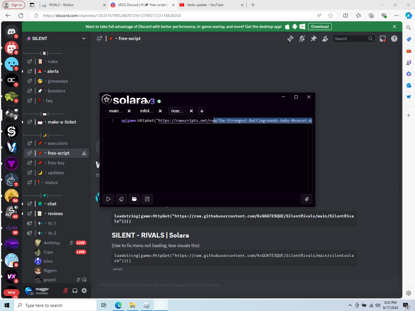Collapse the category above executors channel

[43, 135]
